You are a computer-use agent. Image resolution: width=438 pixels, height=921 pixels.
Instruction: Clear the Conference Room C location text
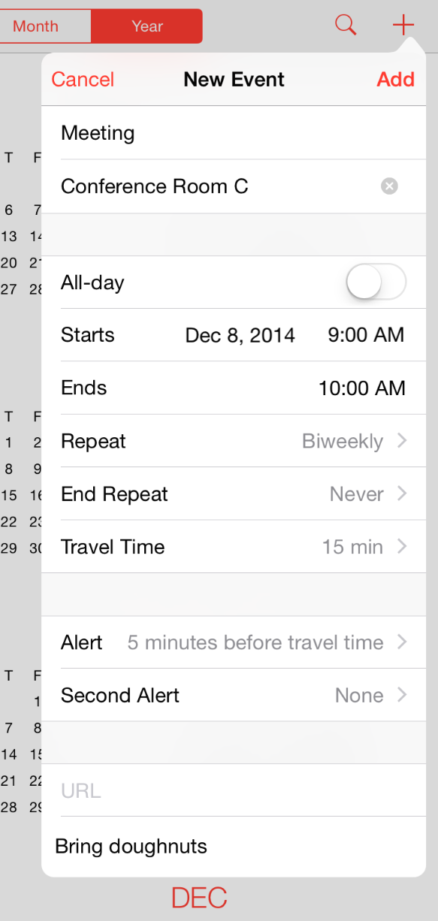click(x=389, y=186)
